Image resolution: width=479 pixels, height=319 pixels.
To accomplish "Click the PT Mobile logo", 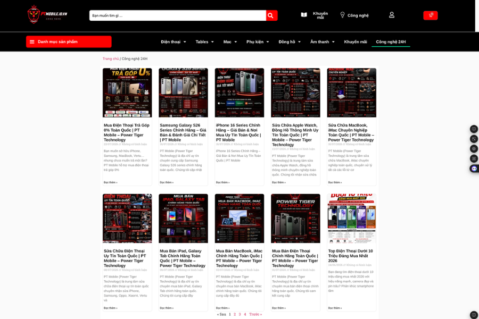I will [47, 14].
